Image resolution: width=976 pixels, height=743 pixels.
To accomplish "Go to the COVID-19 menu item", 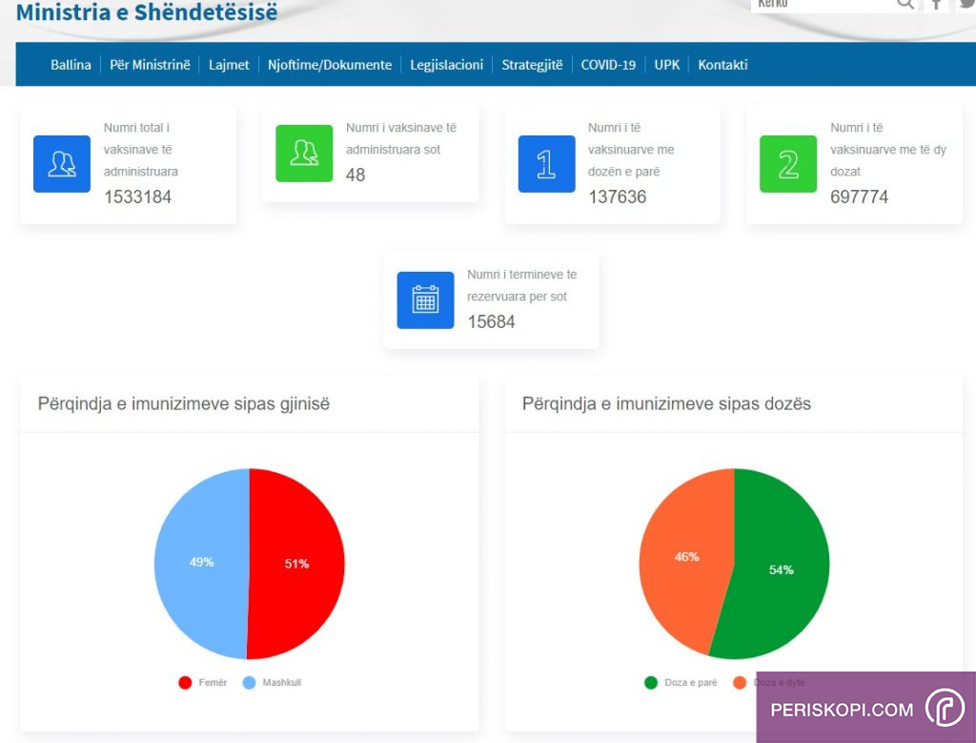I will 608,65.
